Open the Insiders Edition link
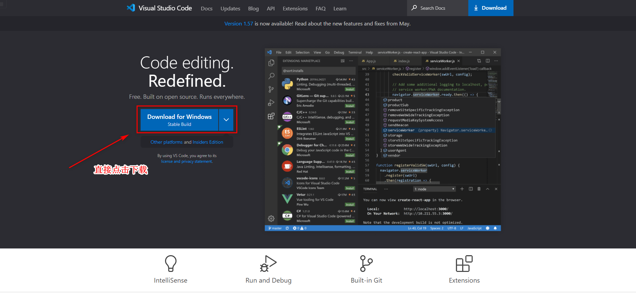Screen dimensions: 636x293 pyautogui.click(x=208, y=142)
